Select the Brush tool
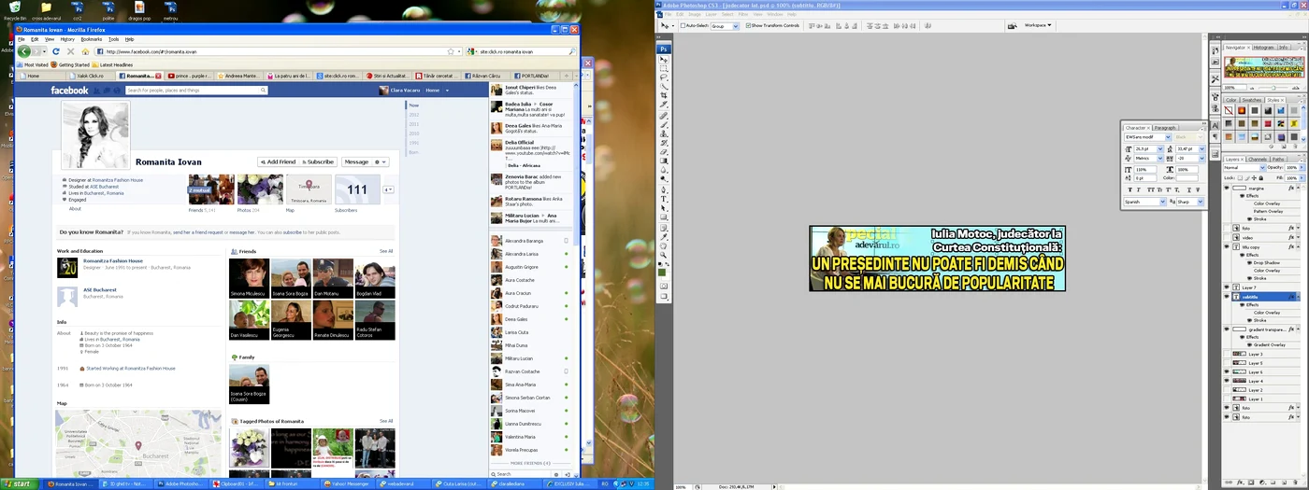 pos(664,124)
